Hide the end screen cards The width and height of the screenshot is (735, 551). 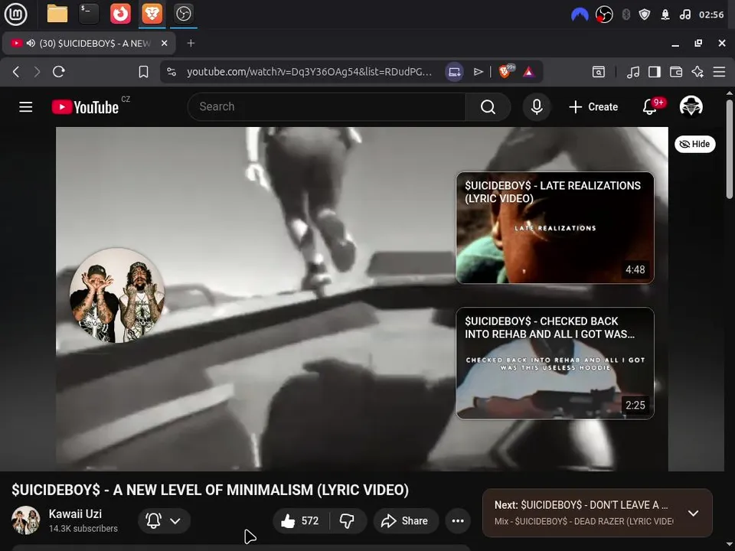point(694,144)
